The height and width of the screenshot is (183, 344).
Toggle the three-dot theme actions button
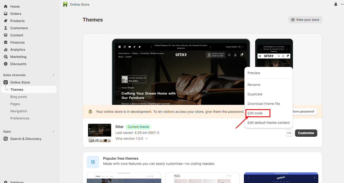pos(289,133)
